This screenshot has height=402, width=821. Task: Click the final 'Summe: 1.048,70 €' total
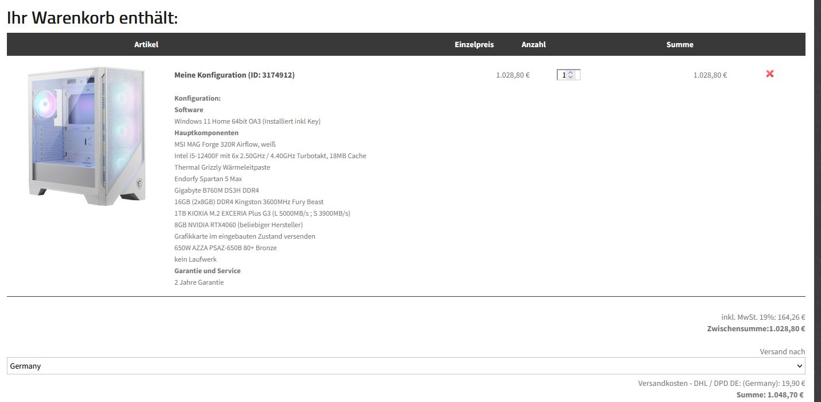point(770,395)
